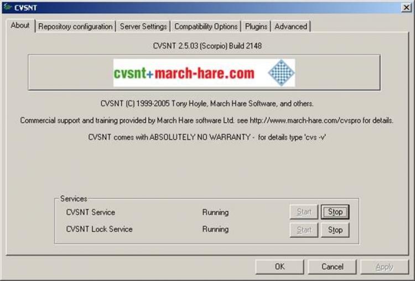Open the Plugins tab
Viewport: 415px width, 281px height.
256,27
